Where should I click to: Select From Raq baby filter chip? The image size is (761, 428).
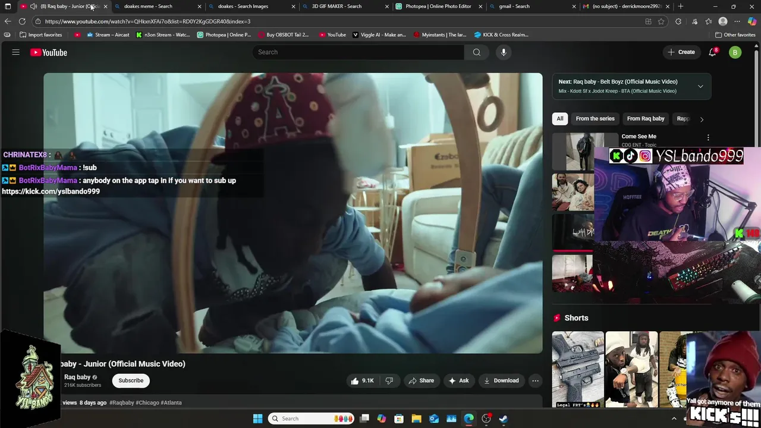tap(646, 119)
